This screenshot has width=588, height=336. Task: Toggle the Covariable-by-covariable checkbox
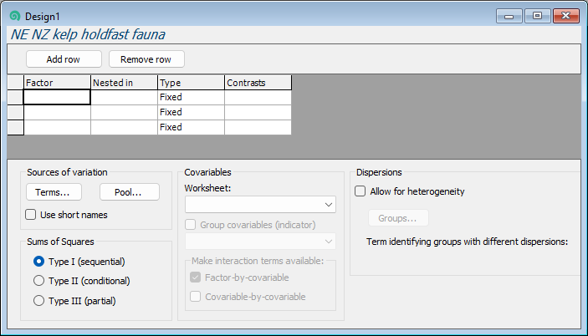pyautogui.click(x=196, y=297)
